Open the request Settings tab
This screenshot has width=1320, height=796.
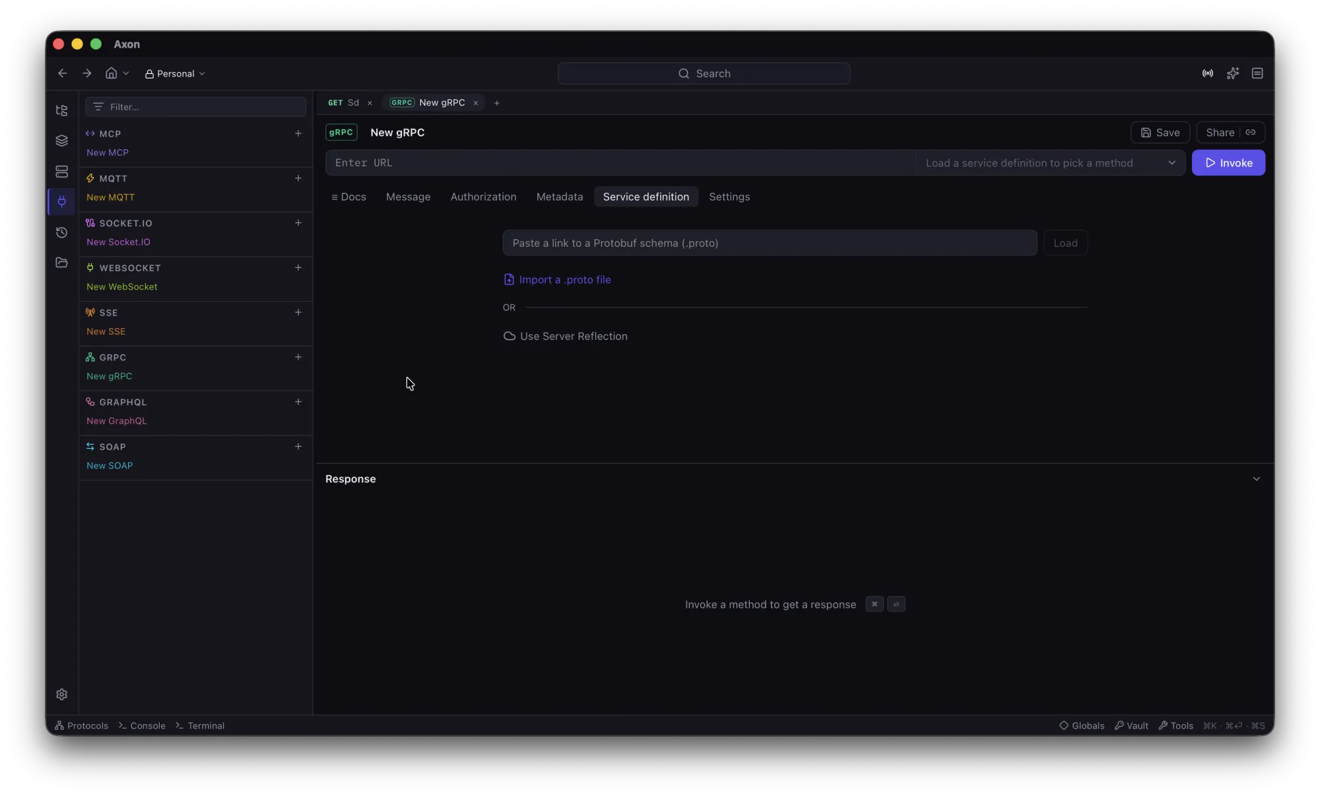(x=729, y=197)
